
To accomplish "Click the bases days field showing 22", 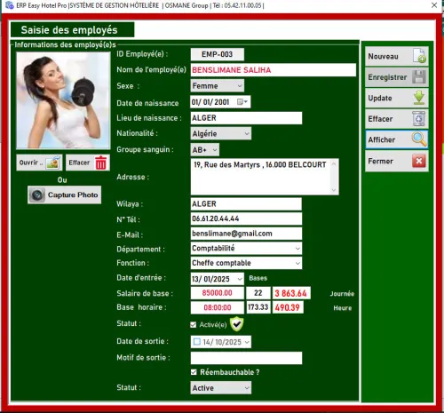I will (x=258, y=293).
